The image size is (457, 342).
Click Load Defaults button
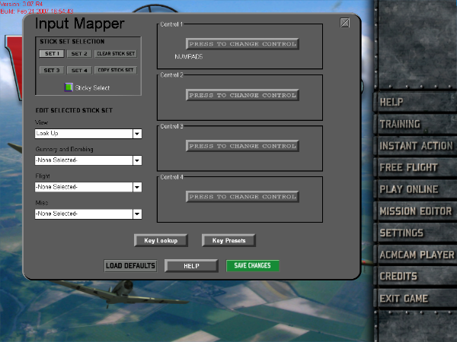[130, 266]
